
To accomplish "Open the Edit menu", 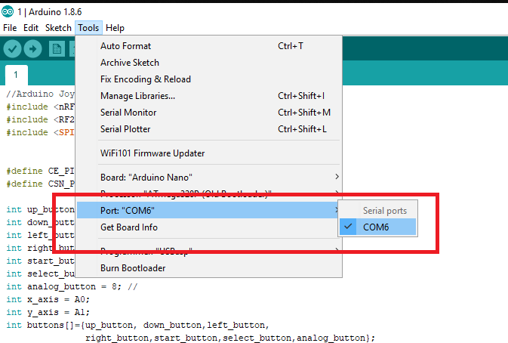I will 31,27.
